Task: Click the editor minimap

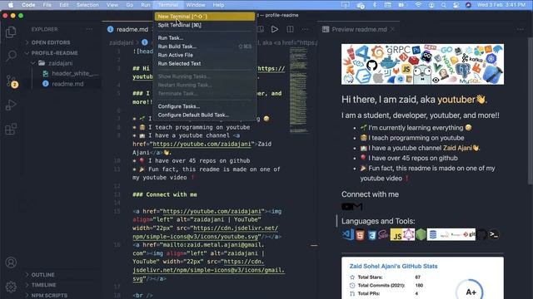Action: [x=298, y=90]
